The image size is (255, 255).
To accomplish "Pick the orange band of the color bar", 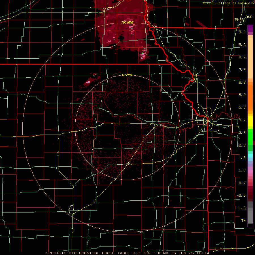I will (x=250, y=98).
